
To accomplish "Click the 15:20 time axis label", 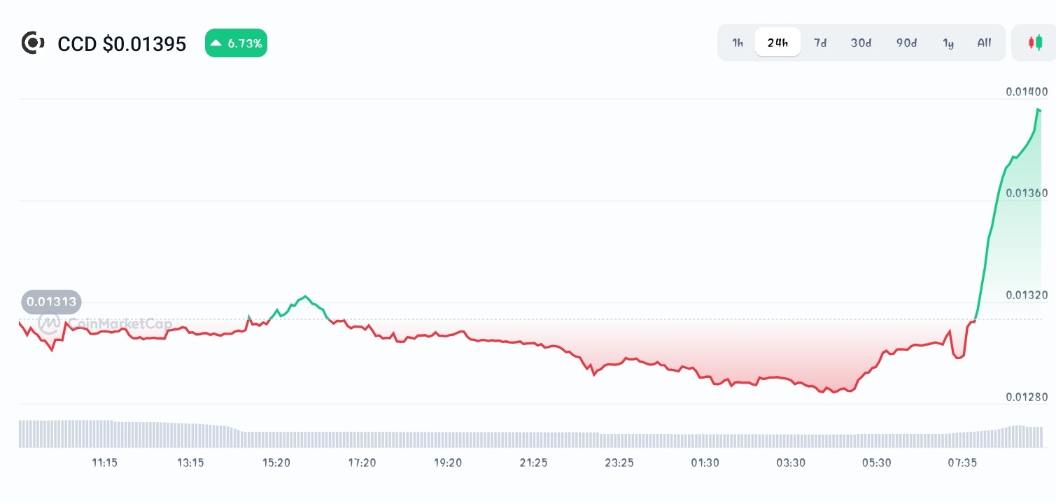I will (276, 462).
